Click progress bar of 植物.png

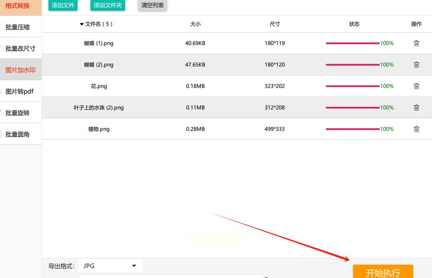click(x=353, y=129)
